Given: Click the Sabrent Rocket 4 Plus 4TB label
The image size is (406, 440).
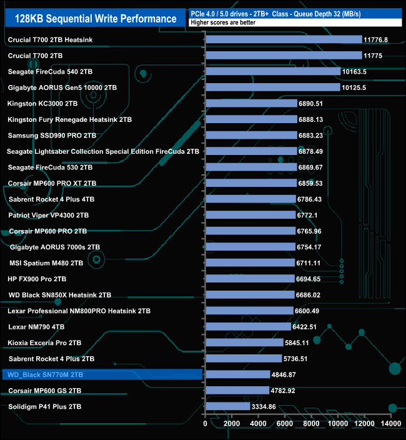Looking at the screenshot, I should [x=51, y=199].
